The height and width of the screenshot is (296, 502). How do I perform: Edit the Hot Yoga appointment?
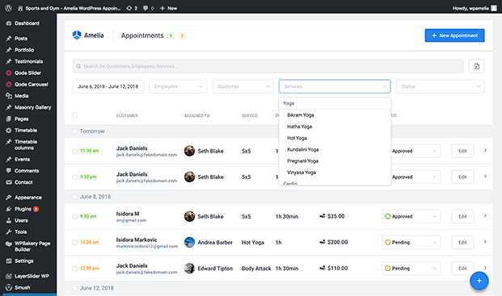point(462,242)
